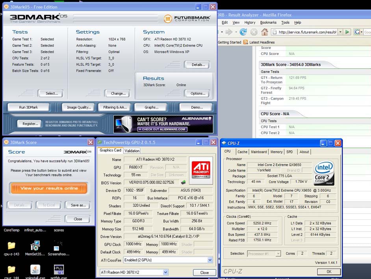Click the ATI Radeon logo in GPU-Z
This screenshot has height=279, width=371.
[x=201, y=170]
